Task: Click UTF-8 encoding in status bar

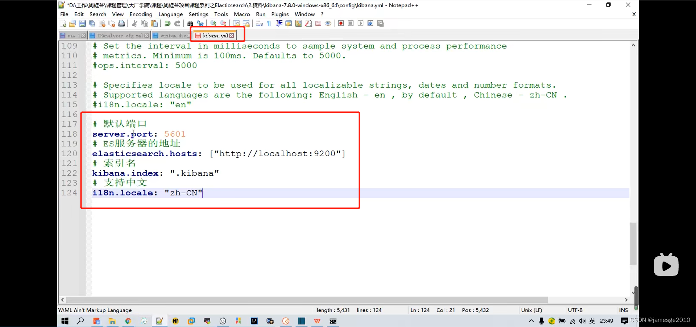Action: click(x=575, y=310)
